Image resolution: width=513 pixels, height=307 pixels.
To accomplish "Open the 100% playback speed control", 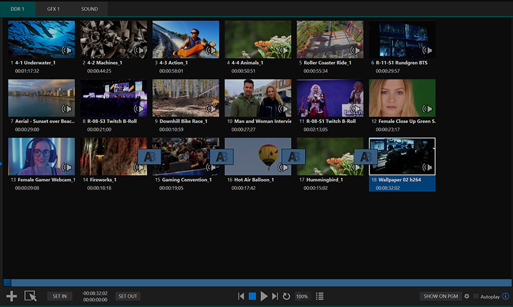I will click(302, 296).
